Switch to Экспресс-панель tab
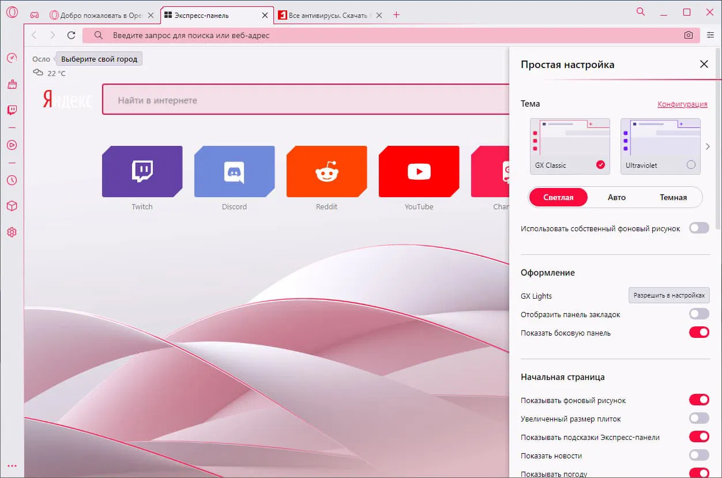 click(x=216, y=16)
